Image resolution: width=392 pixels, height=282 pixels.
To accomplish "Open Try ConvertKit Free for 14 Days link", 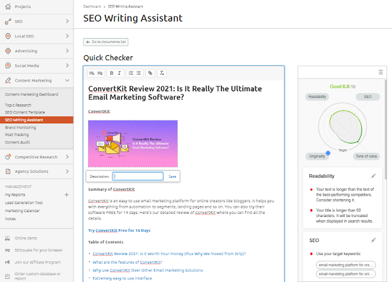I will (119, 231).
